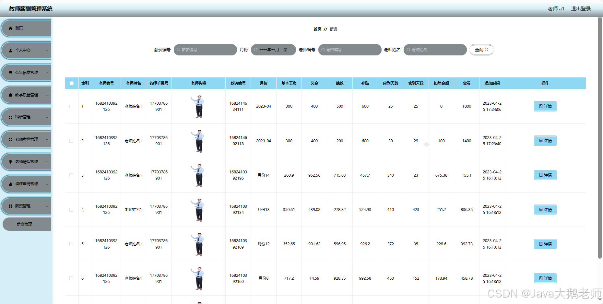Click the 教学质量管理 sidebar icon
This screenshot has width=603, height=304.
click(x=10, y=95)
